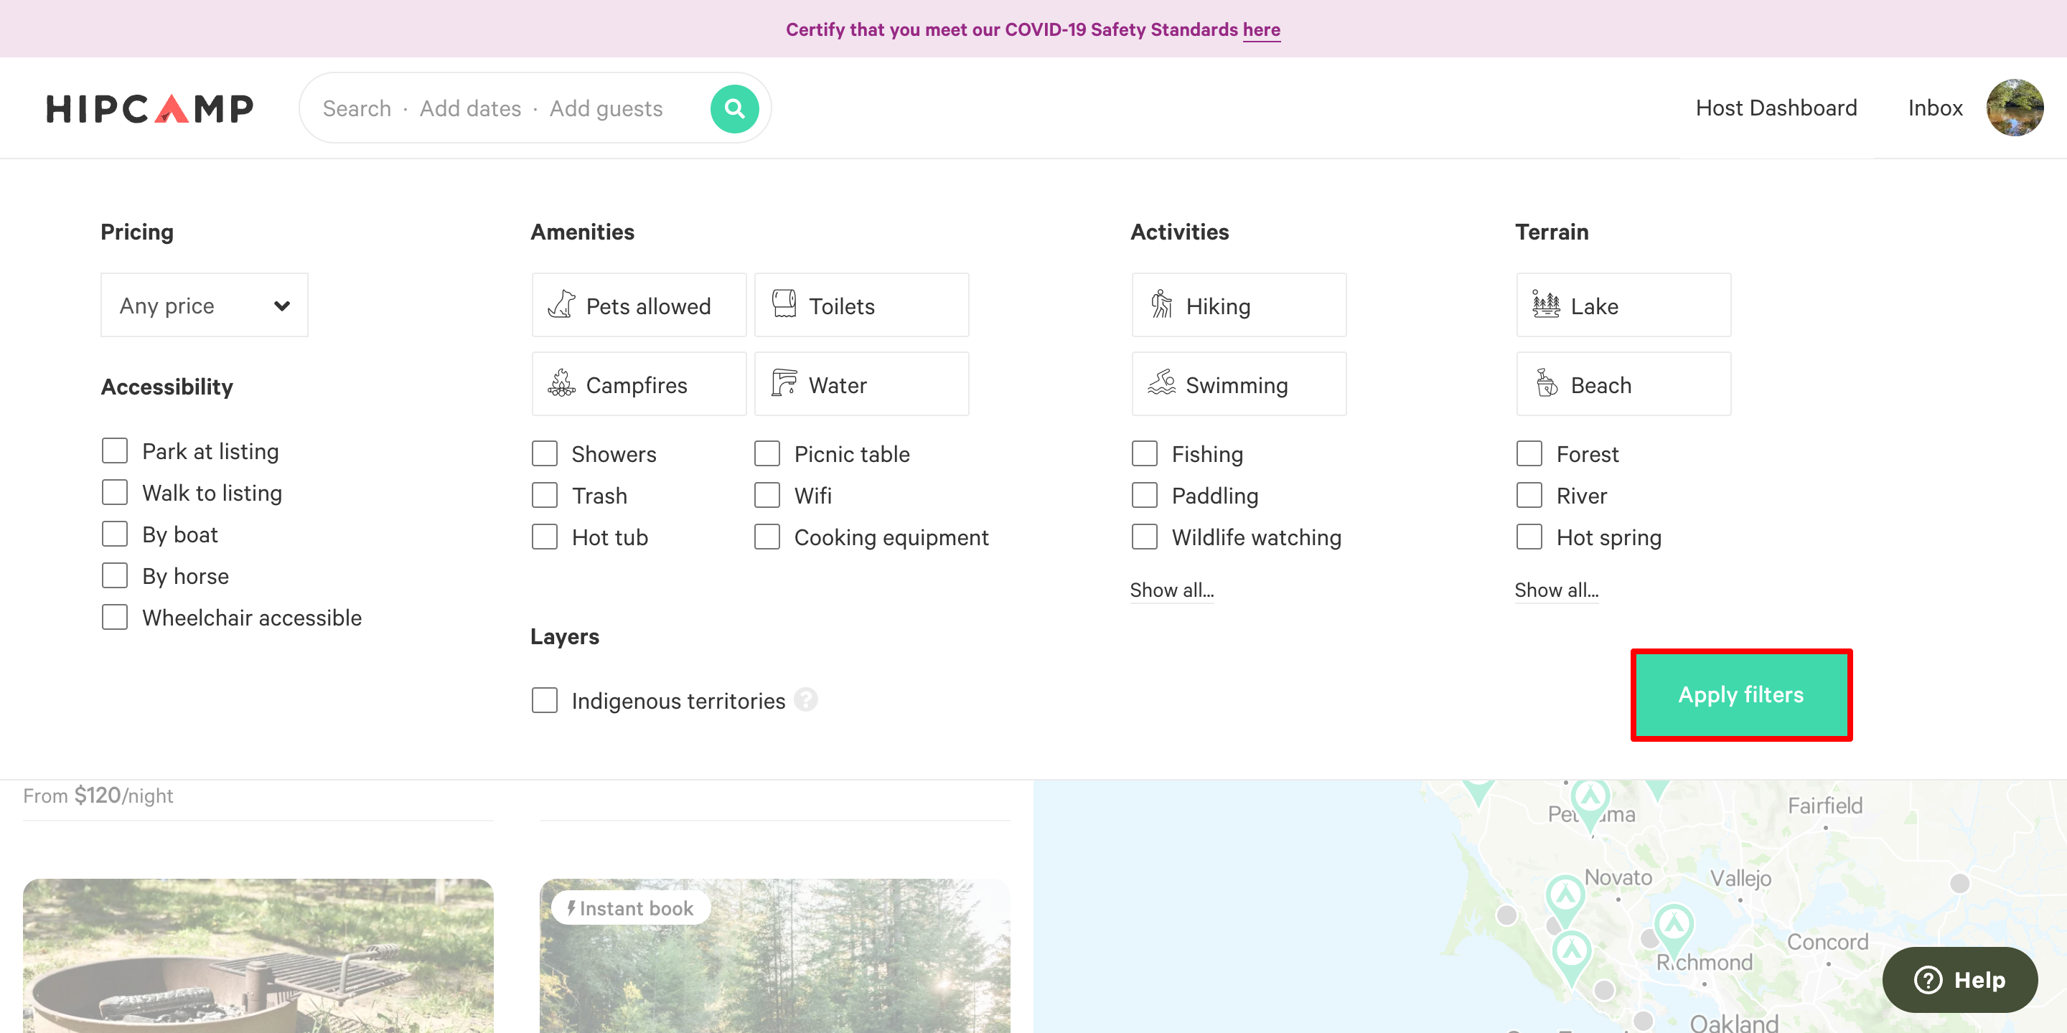Check the By horse checkbox
This screenshot has height=1033, width=2067.
click(x=115, y=576)
